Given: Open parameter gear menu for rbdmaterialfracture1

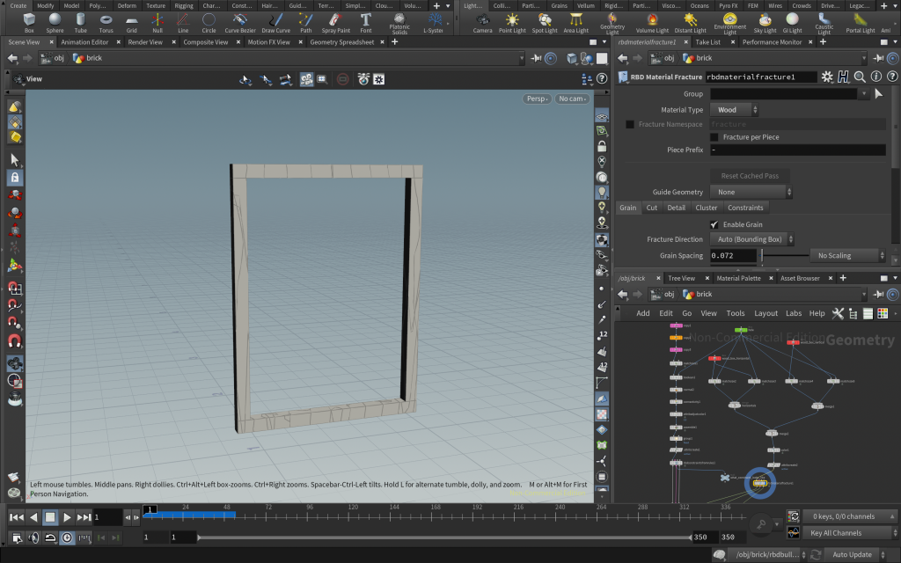Looking at the screenshot, I should pyautogui.click(x=827, y=77).
